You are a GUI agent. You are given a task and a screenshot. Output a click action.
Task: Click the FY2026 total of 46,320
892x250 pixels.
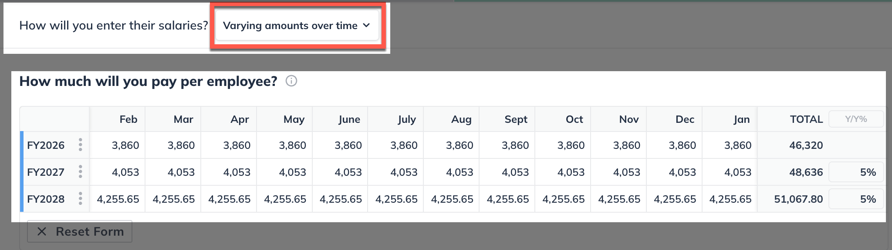click(806, 145)
